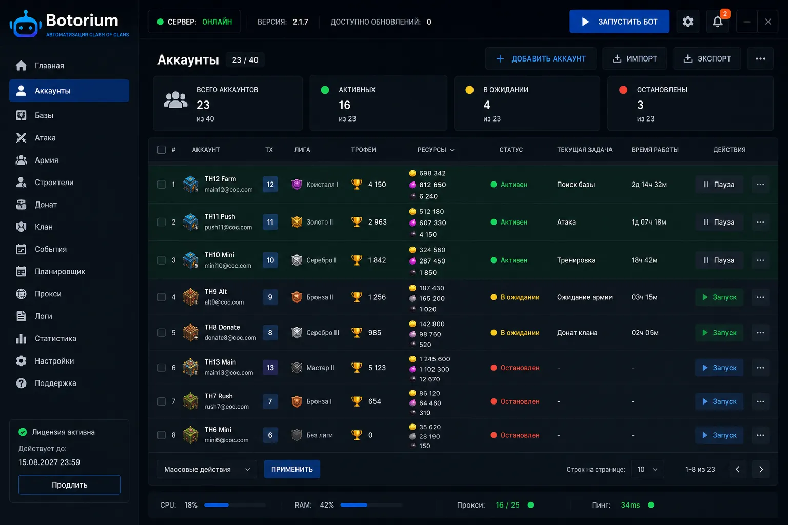
Task: Open row actions menu for TH6 Mini
Action: 760,435
